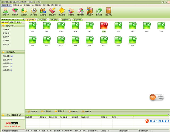Collapse the upper 羽毛球场1 info section
The height and width of the screenshot is (132, 170).
3,26
